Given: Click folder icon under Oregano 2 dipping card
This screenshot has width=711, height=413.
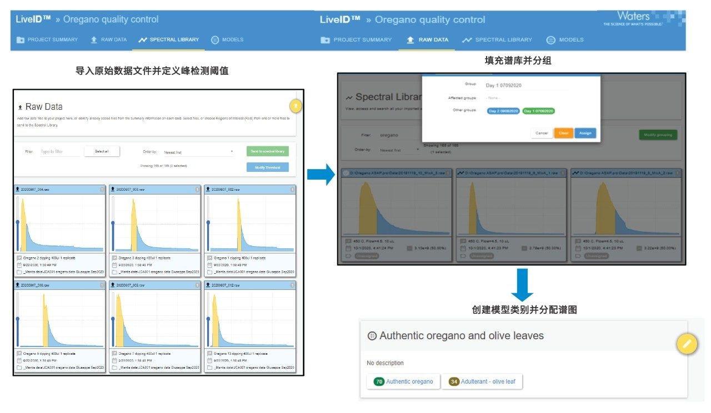Looking at the screenshot, I should coord(19,272).
